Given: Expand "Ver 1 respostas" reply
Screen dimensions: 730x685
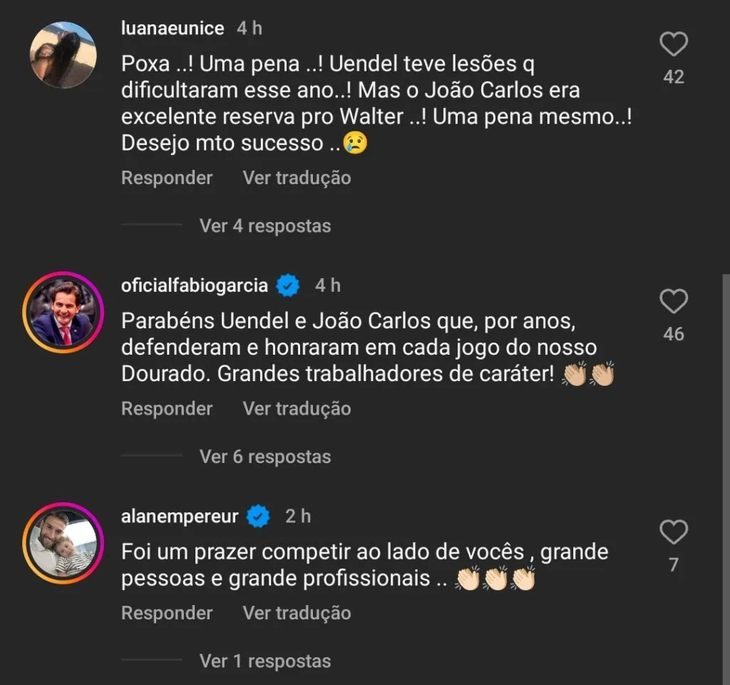Looking at the screenshot, I should (x=265, y=661).
